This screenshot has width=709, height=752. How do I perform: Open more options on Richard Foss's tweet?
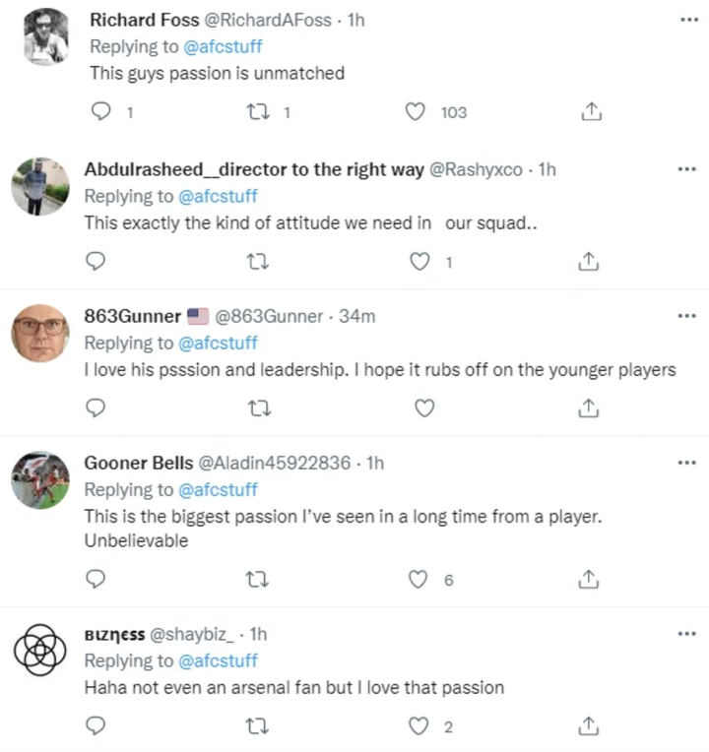pyautogui.click(x=686, y=20)
